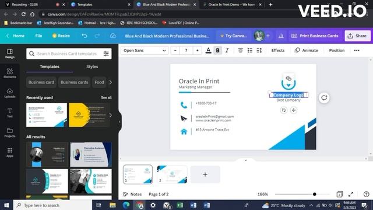Open new browser tab with plus
Screen dimensions: 373x210
point(270,5)
